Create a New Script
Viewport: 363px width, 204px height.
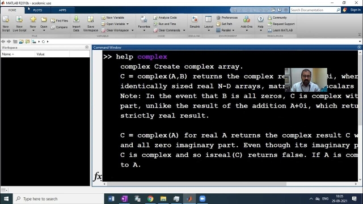coord(6,24)
